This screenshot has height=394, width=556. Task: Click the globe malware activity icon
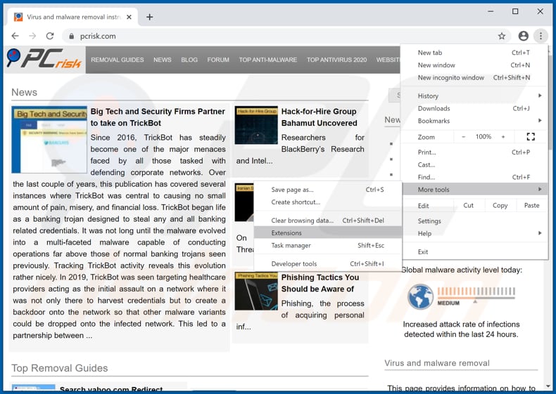[x=420, y=296]
